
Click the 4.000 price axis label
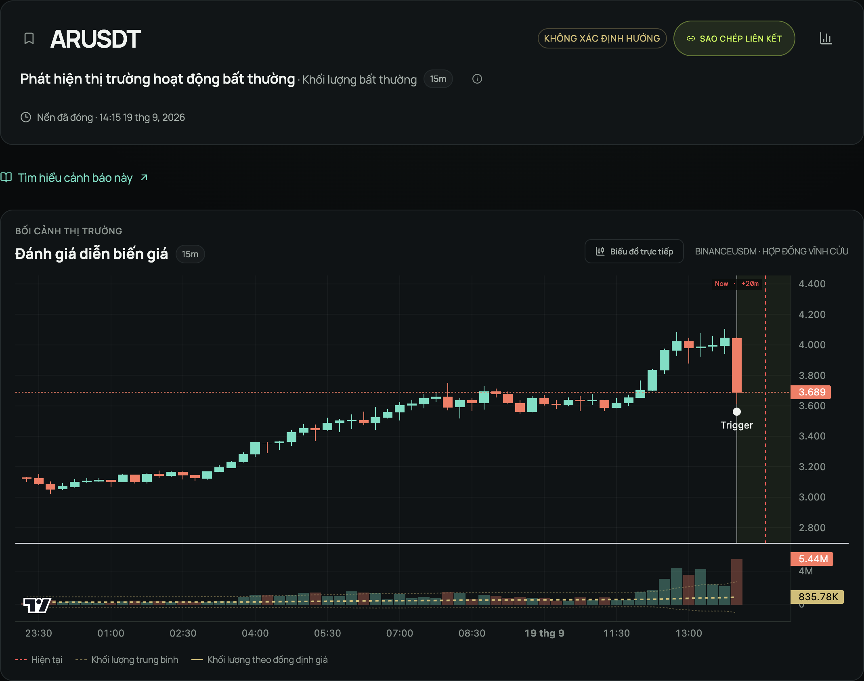pos(812,345)
